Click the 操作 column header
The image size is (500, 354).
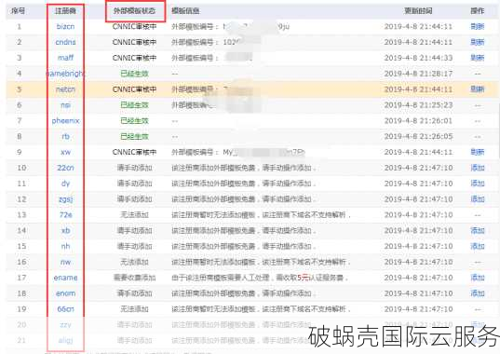(x=478, y=11)
